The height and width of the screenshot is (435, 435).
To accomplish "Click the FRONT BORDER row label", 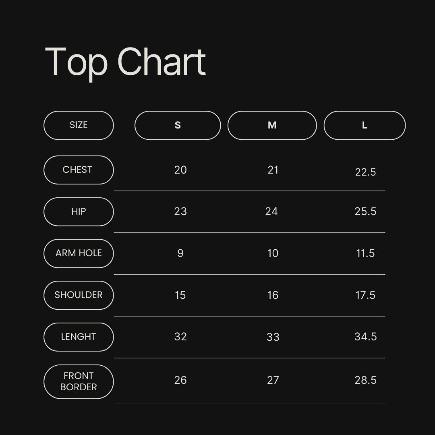I will pos(79,381).
